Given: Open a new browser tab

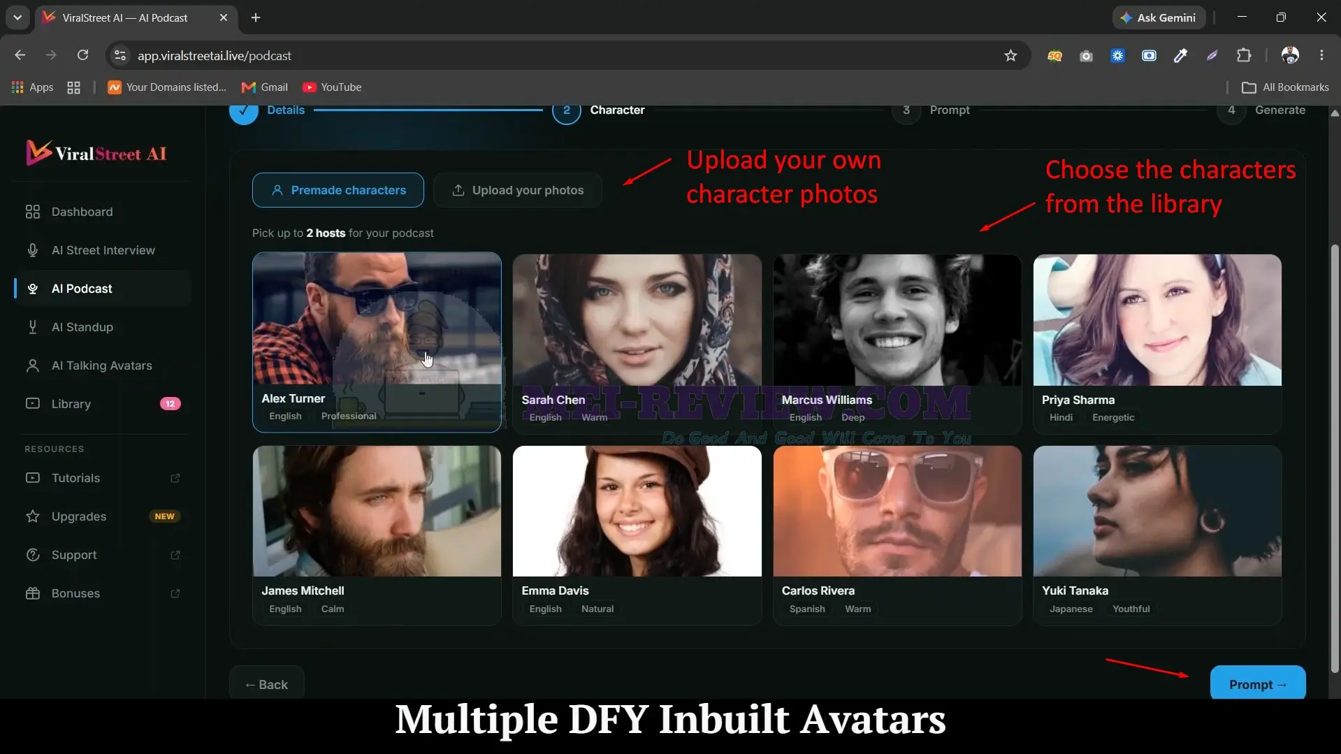Looking at the screenshot, I should 256,17.
